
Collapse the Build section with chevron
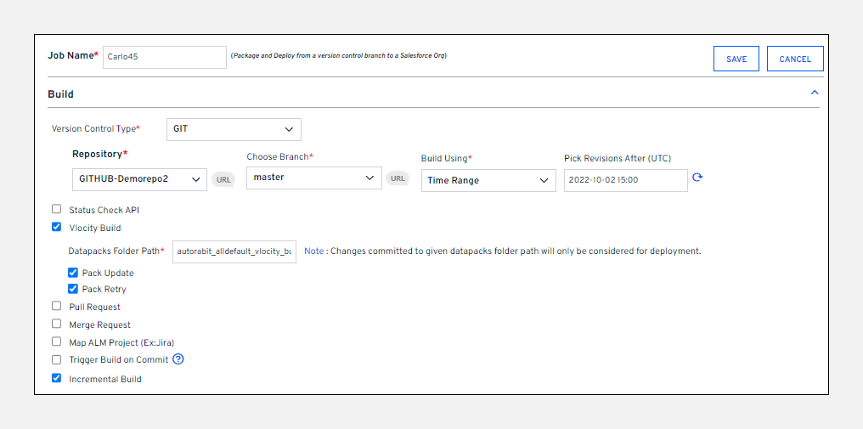[x=815, y=93]
